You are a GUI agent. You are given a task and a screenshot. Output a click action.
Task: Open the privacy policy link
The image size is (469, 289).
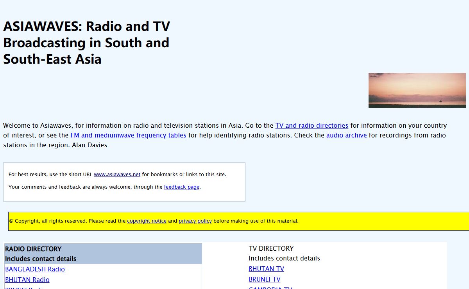click(195, 221)
